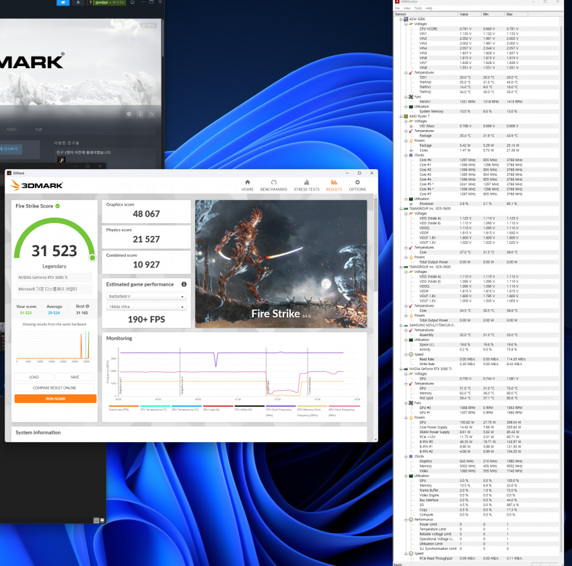Collapse the NVIDIA GeForce RTX 3080 Ti node

[401, 369]
